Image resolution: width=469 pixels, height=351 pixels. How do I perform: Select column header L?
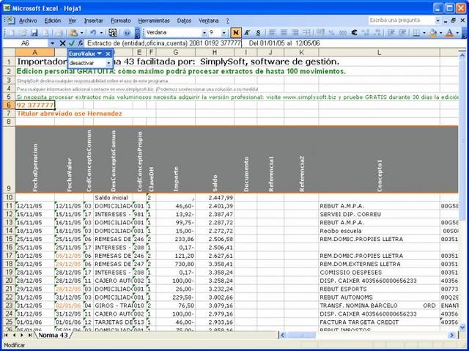(379, 53)
